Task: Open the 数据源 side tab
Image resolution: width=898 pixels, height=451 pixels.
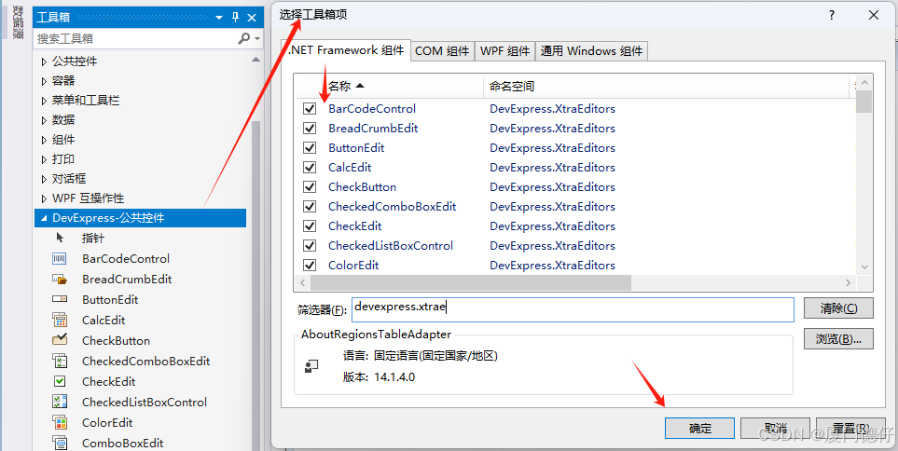Action: pyautogui.click(x=19, y=23)
